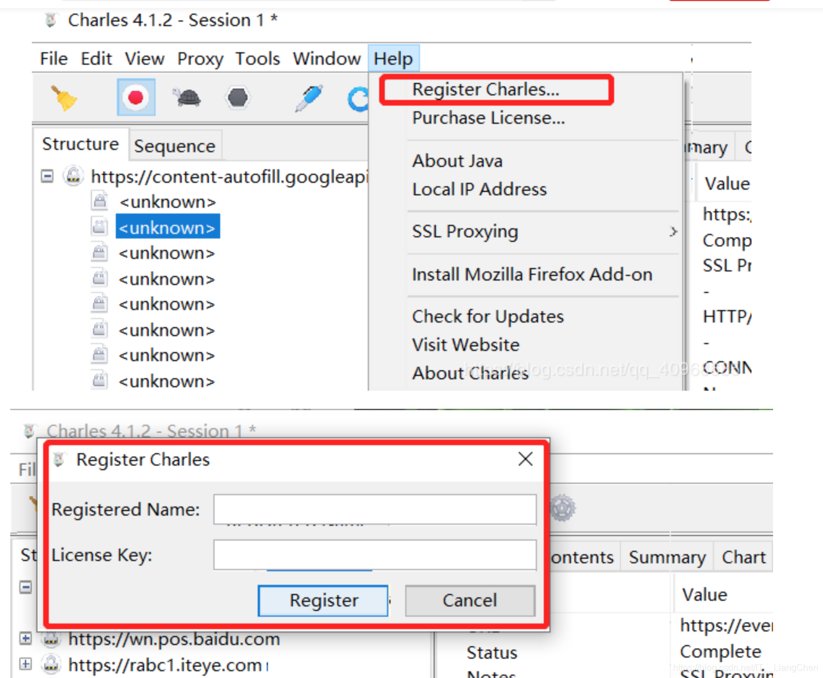Close the Register Charles dialog
This screenshot has width=823, height=678.
(x=526, y=459)
